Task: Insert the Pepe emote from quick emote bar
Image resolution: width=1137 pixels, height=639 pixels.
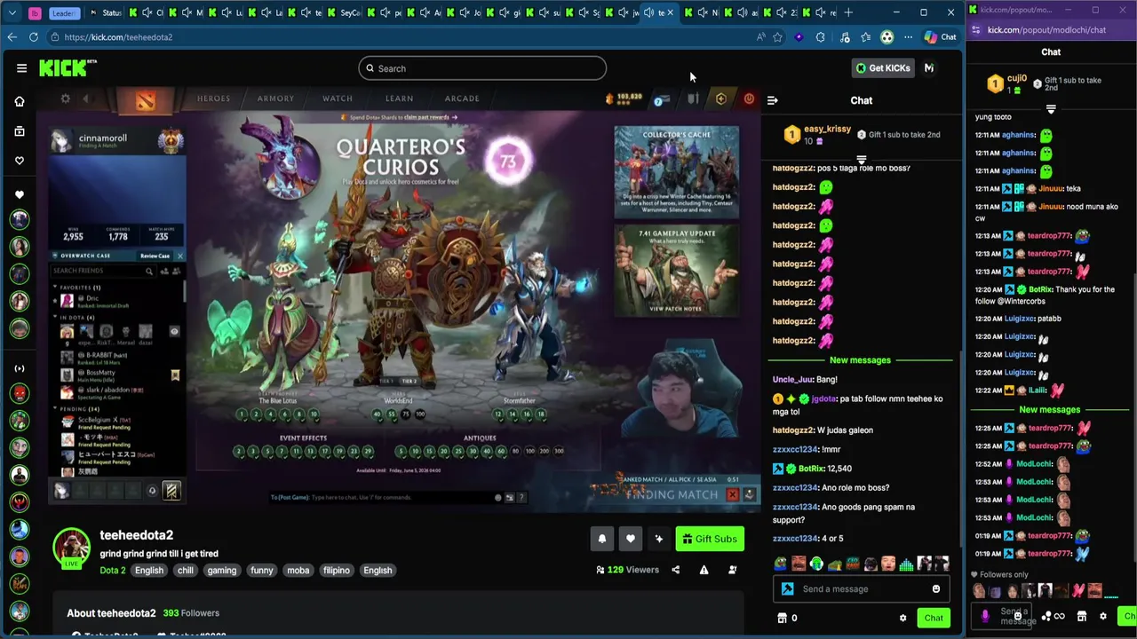Action: point(780,564)
